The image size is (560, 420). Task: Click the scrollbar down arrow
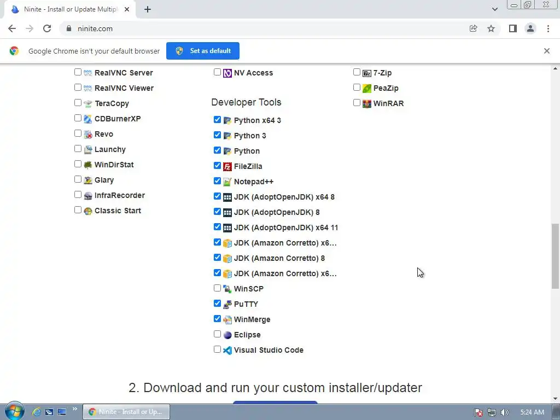(555, 399)
